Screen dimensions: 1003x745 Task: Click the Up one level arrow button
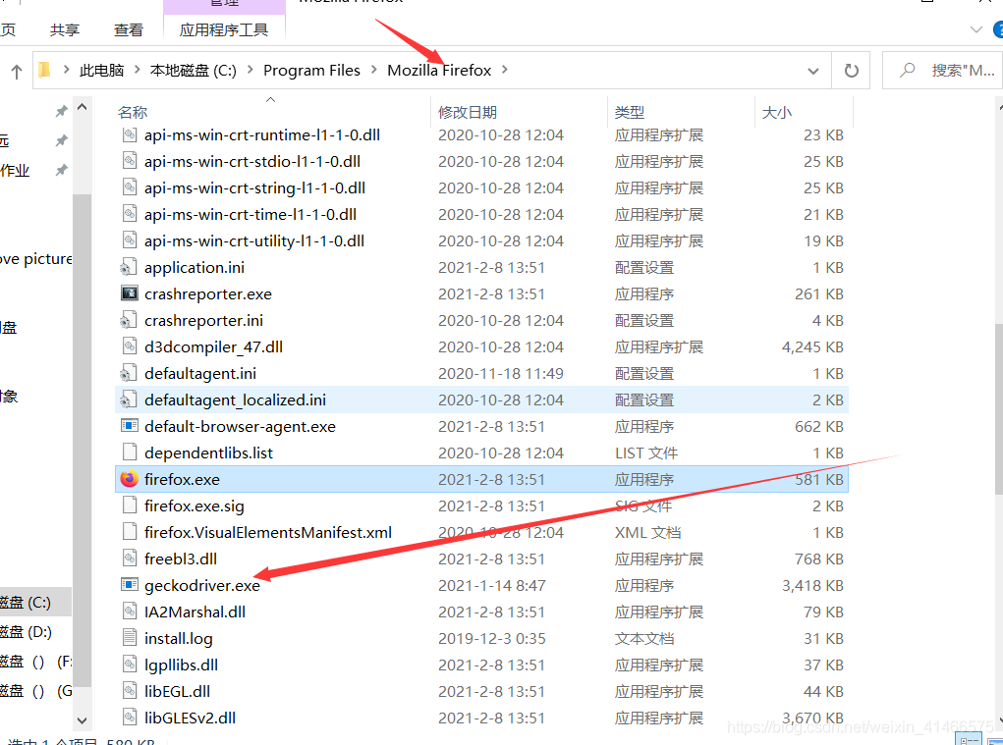pyautogui.click(x=17, y=71)
